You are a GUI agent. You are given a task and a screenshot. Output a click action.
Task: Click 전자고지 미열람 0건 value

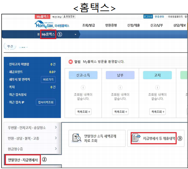53,64
